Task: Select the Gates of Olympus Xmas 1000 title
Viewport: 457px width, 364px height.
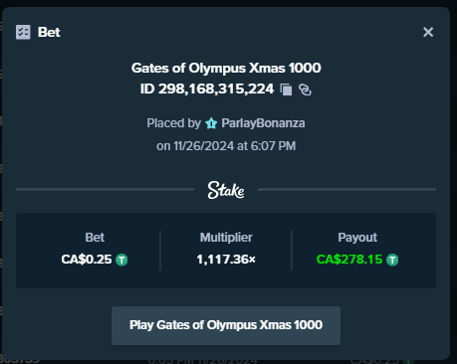Action: pyautogui.click(x=226, y=68)
